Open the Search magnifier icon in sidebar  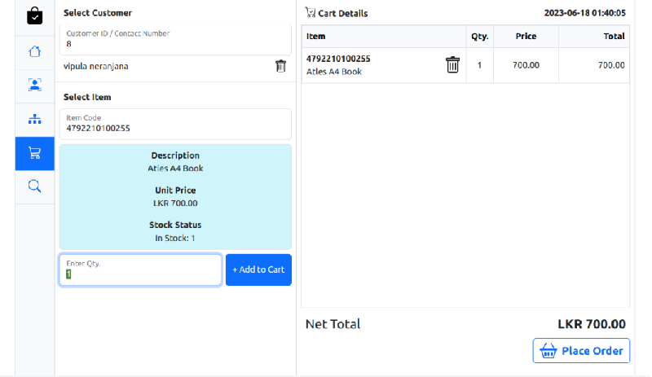point(34,186)
